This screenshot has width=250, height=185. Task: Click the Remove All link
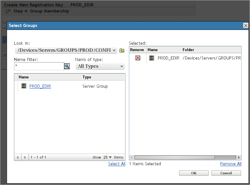pos(231,164)
